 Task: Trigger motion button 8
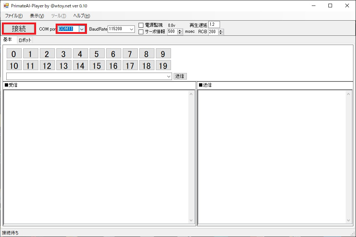pos(146,53)
